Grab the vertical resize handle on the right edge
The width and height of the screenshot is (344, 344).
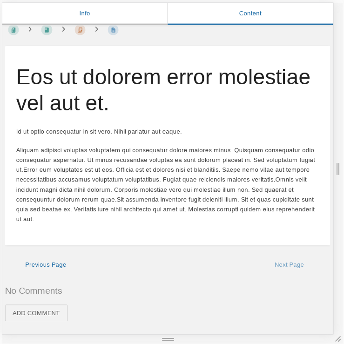coord(338,169)
